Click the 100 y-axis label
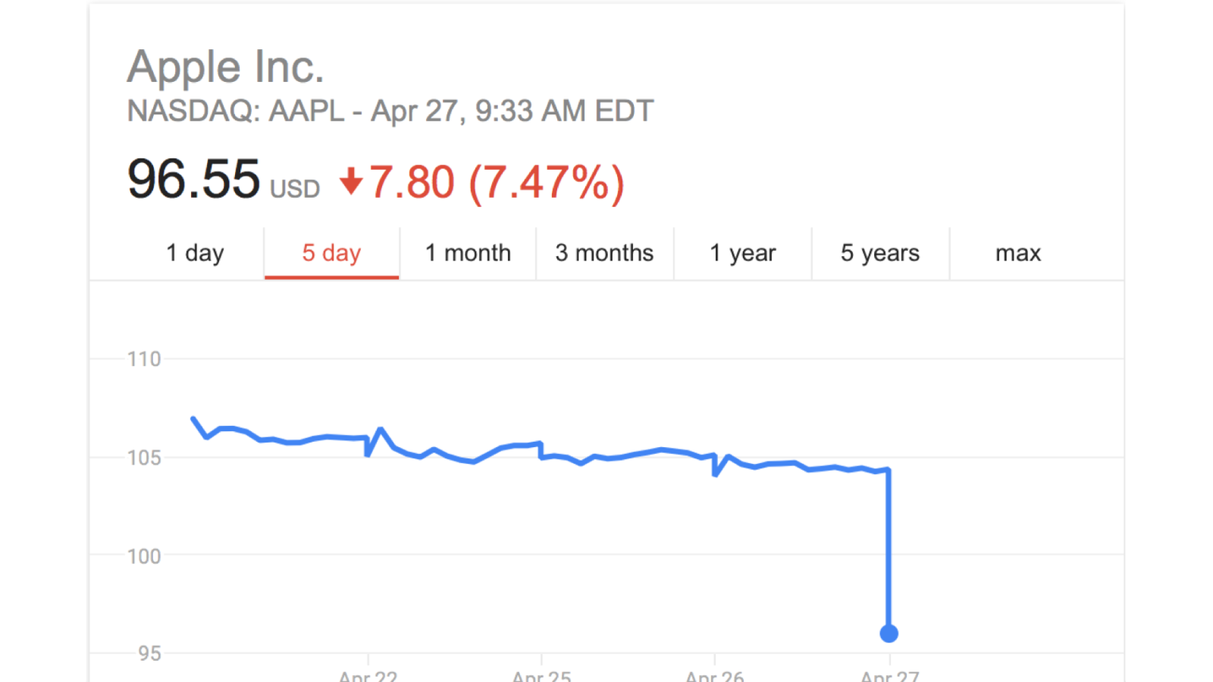The width and height of the screenshot is (1213, 682). (144, 556)
